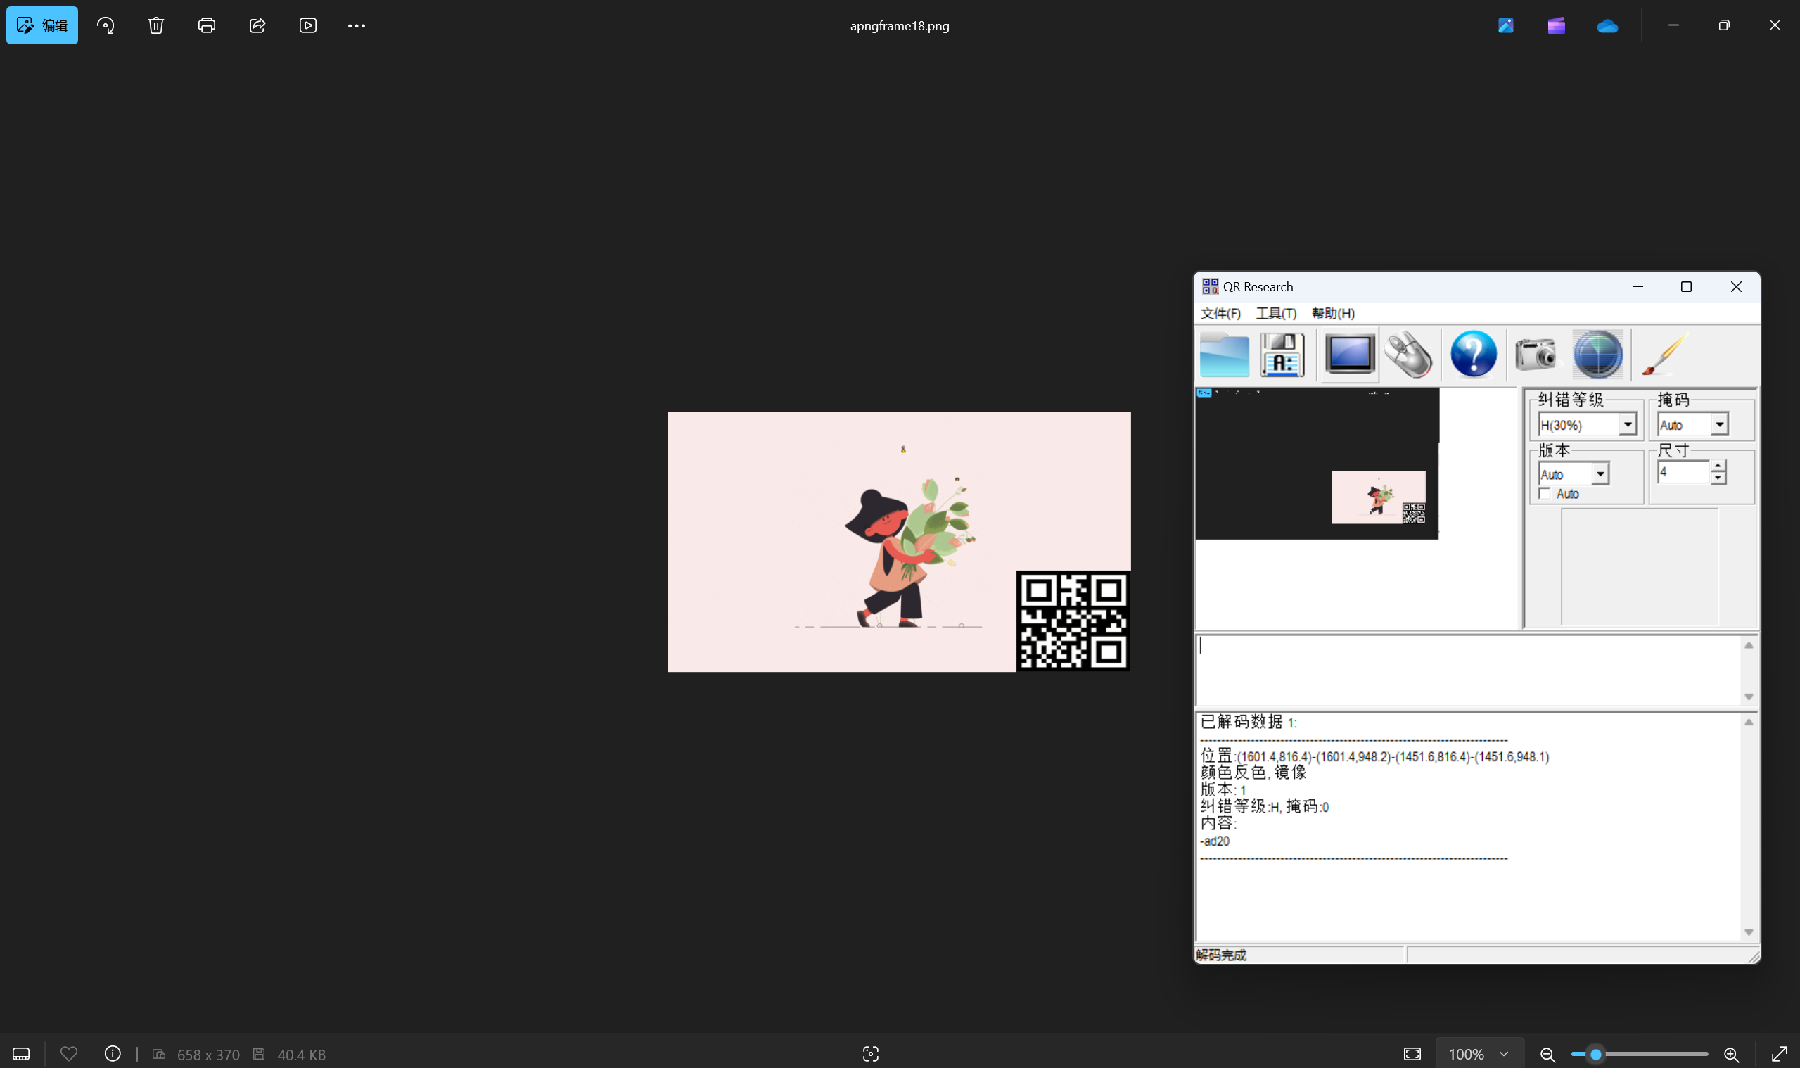Screen dimensions: 1800x1068
Task: Click the decoded data scroll-down arrow
Action: [x=1749, y=933]
